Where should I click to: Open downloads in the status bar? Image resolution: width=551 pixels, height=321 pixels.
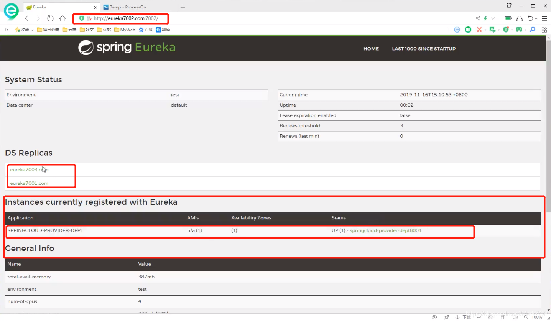pyautogui.click(x=464, y=317)
